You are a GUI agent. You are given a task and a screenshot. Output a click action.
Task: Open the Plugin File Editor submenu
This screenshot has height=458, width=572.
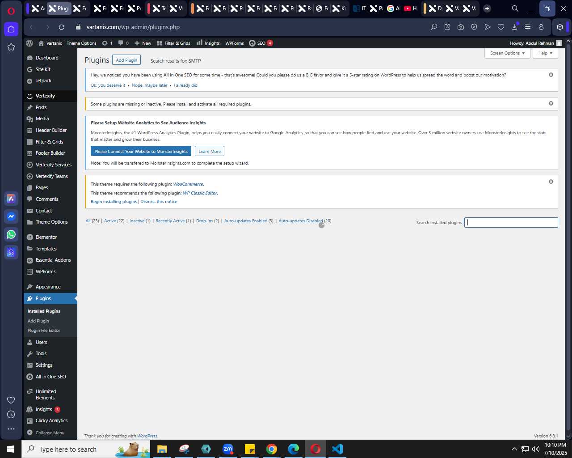click(x=44, y=331)
